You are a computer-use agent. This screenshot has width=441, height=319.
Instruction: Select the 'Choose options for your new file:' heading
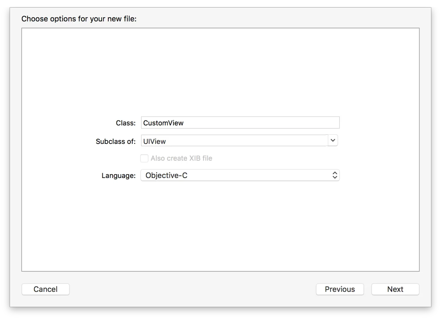coord(79,19)
